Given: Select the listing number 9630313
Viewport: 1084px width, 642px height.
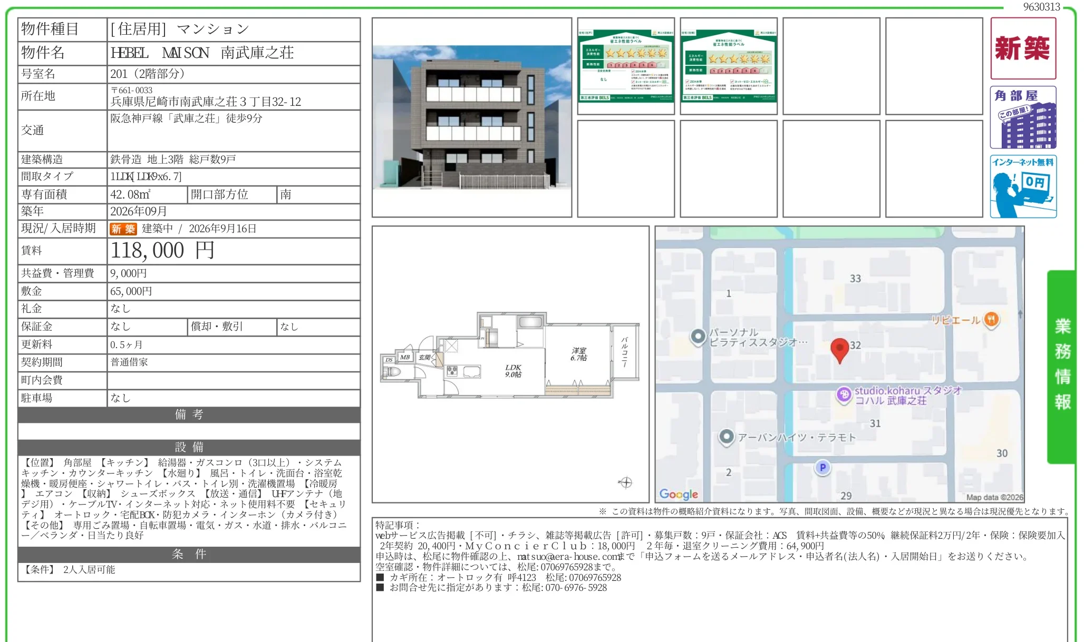Looking at the screenshot, I should pos(1042,7).
